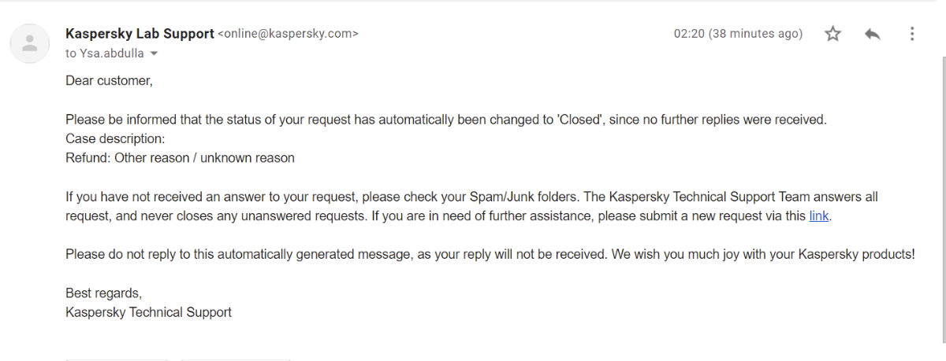This screenshot has width=946, height=361.
Task: Click the sender's profile avatar
Action: [30, 43]
